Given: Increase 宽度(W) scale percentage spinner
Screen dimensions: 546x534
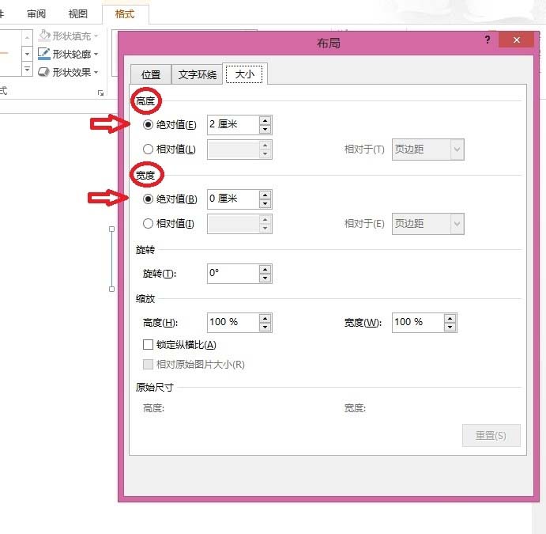Looking at the screenshot, I should click(x=450, y=319).
